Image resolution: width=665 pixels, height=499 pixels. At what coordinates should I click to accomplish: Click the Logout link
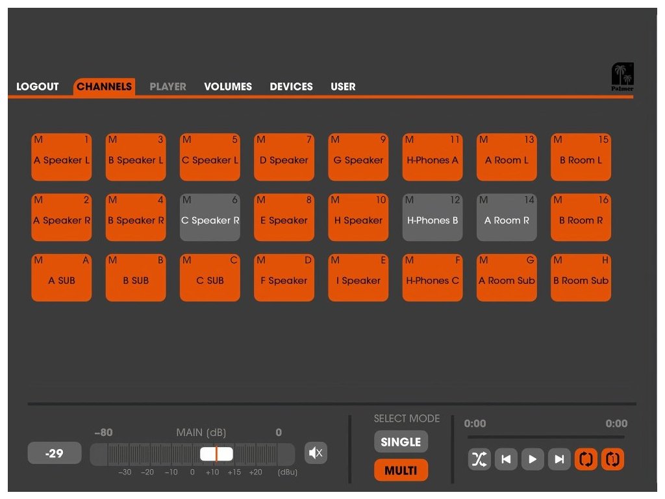(38, 86)
